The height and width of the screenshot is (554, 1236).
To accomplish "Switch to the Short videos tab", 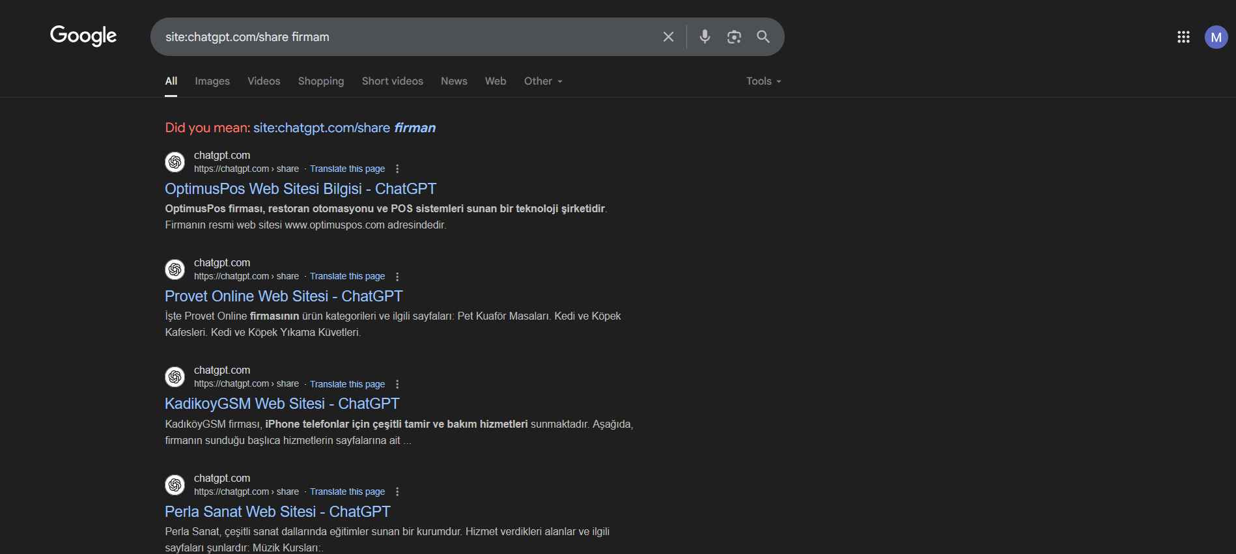I will (393, 81).
